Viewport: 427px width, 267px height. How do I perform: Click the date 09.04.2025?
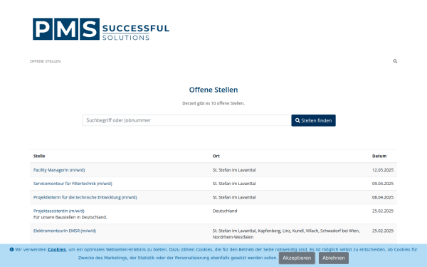pos(383,184)
